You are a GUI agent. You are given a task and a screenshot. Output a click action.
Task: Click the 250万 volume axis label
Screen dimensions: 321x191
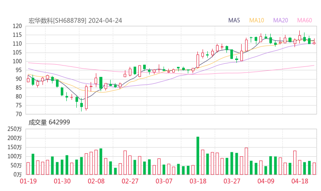[15, 129]
